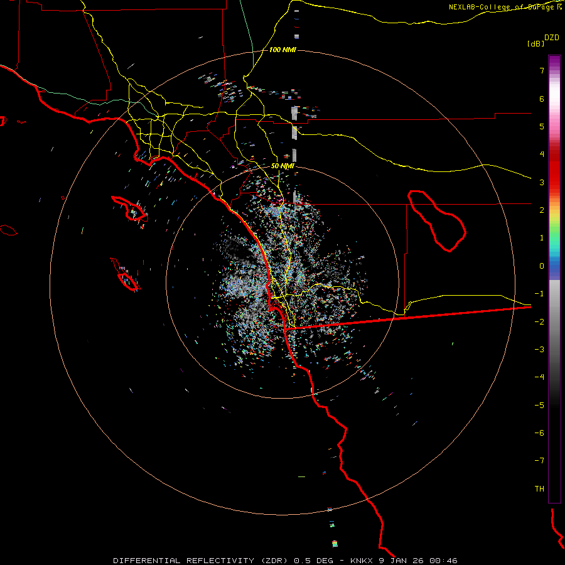Click the -4 value on the color scale
The width and height of the screenshot is (565, 565).
click(539, 377)
